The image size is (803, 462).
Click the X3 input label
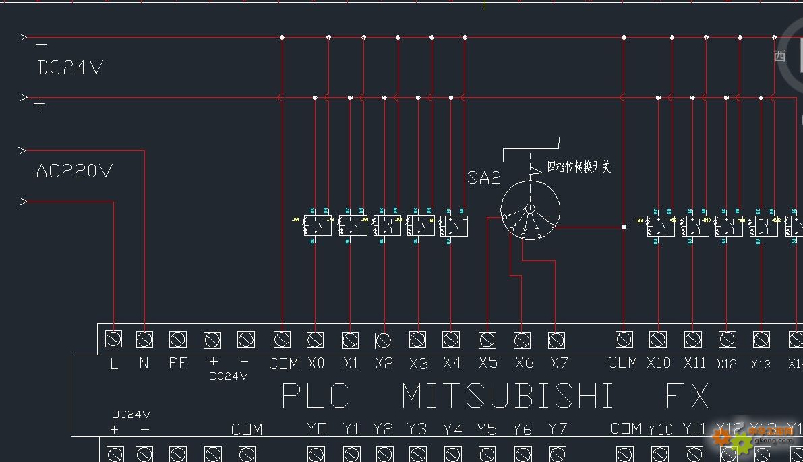(x=419, y=364)
